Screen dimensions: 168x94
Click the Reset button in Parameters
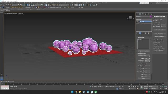144,78
